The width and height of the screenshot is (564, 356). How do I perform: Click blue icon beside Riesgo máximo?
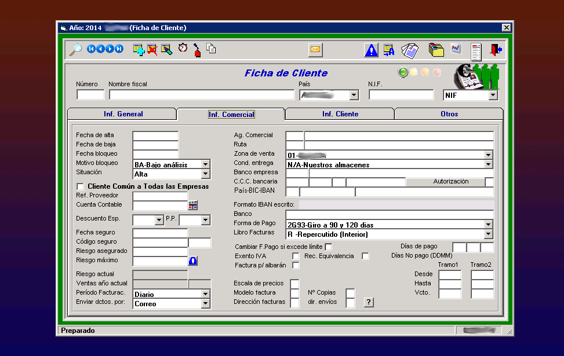click(193, 261)
